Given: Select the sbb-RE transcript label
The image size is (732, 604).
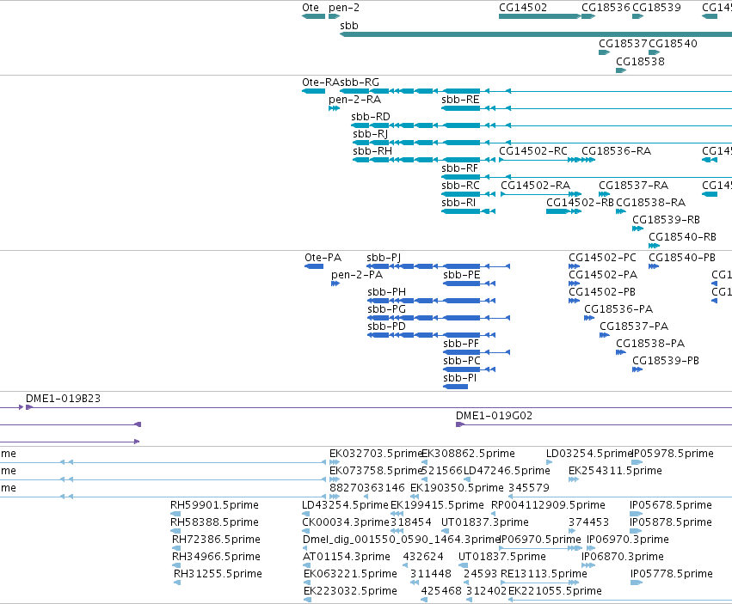Looking at the screenshot, I should click(460, 100).
